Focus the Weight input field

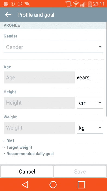click(39, 128)
